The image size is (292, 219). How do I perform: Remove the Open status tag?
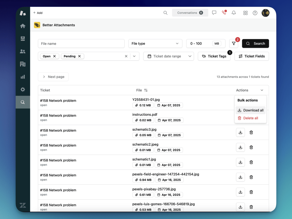click(54, 56)
